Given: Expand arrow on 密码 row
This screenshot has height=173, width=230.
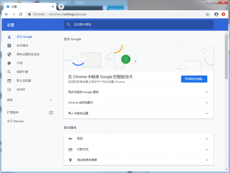Looking at the screenshot, I should 207,139.
